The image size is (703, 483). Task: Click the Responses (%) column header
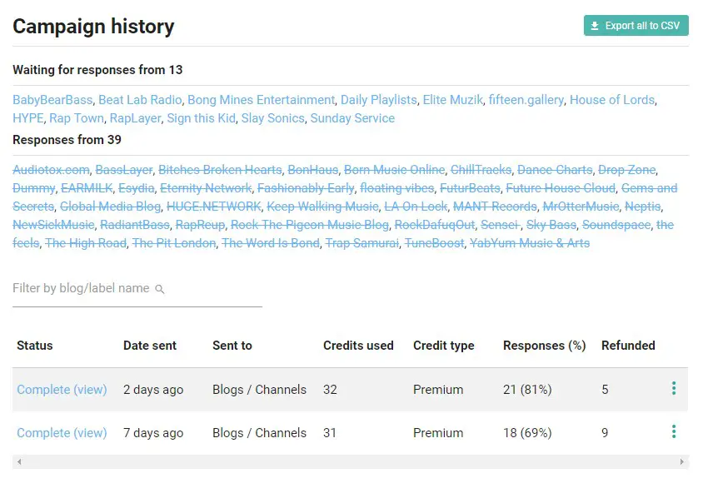pyautogui.click(x=544, y=346)
